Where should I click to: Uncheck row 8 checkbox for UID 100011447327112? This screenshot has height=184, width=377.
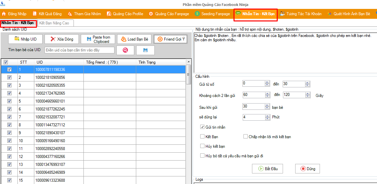(9, 125)
